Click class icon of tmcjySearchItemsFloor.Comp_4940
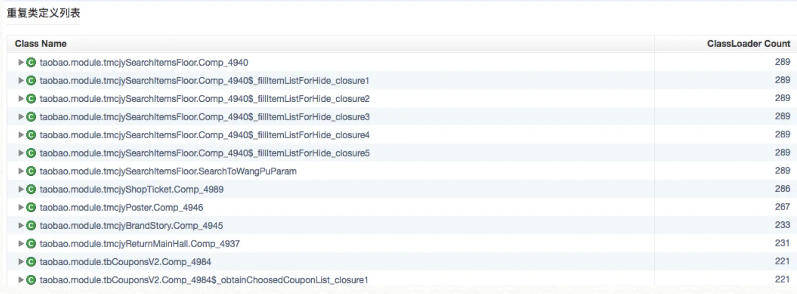The image size is (797, 294). (31, 62)
